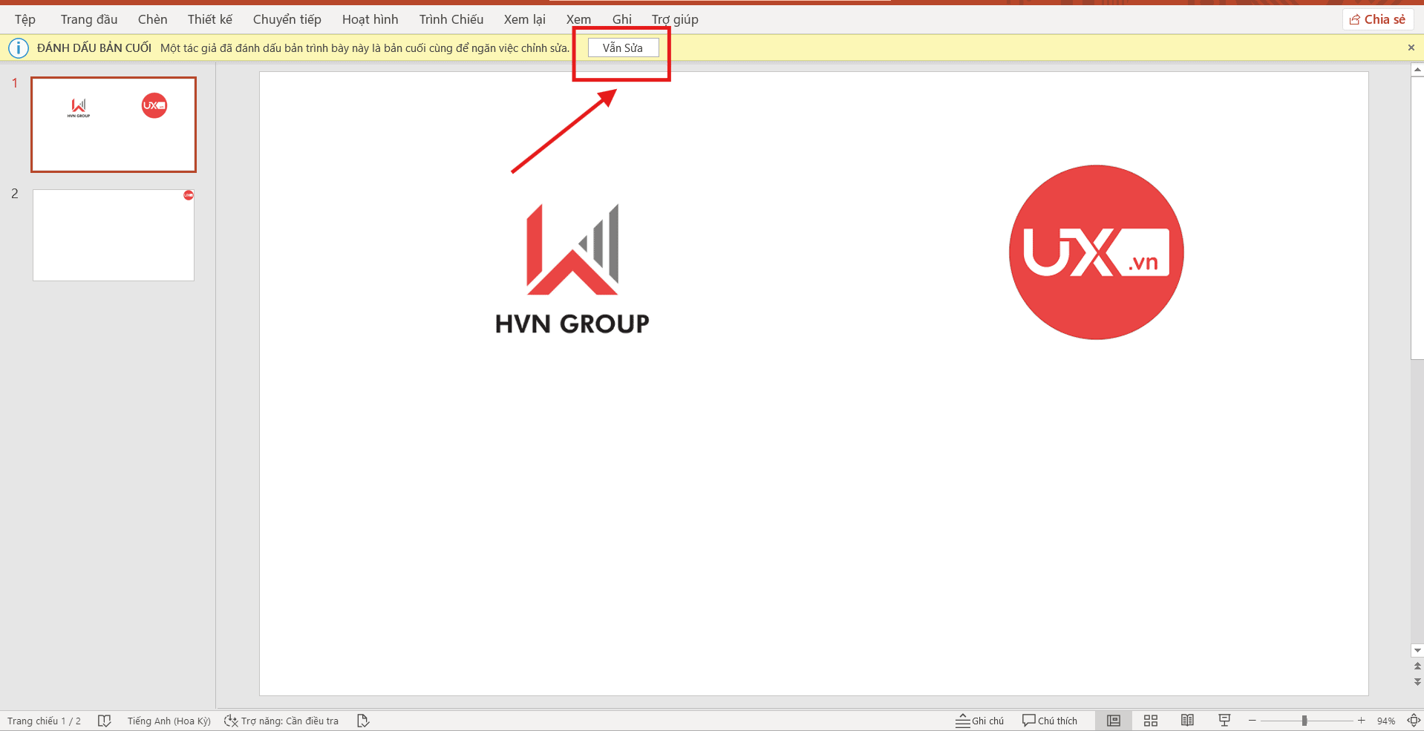This screenshot has height=731, width=1424.
Task: Open the Xem lại tab
Action: (524, 19)
